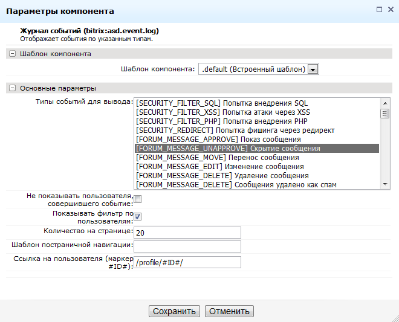Pick the highlighted FORUM_MESSAGE_UNAPPROVE entry
The width and height of the screenshot is (399, 322).
pos(228,149)
